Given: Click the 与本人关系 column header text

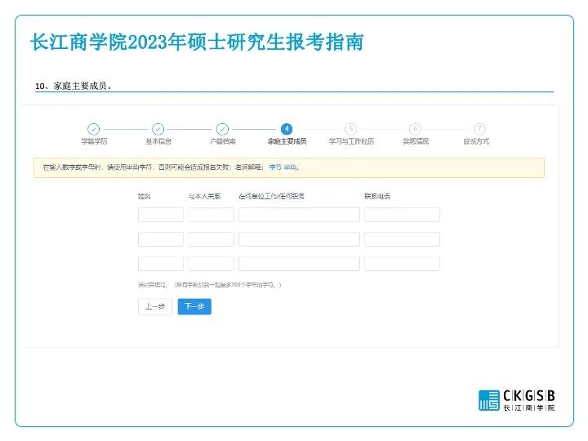Looking at the screenshot, I should (x=204, y=196).
